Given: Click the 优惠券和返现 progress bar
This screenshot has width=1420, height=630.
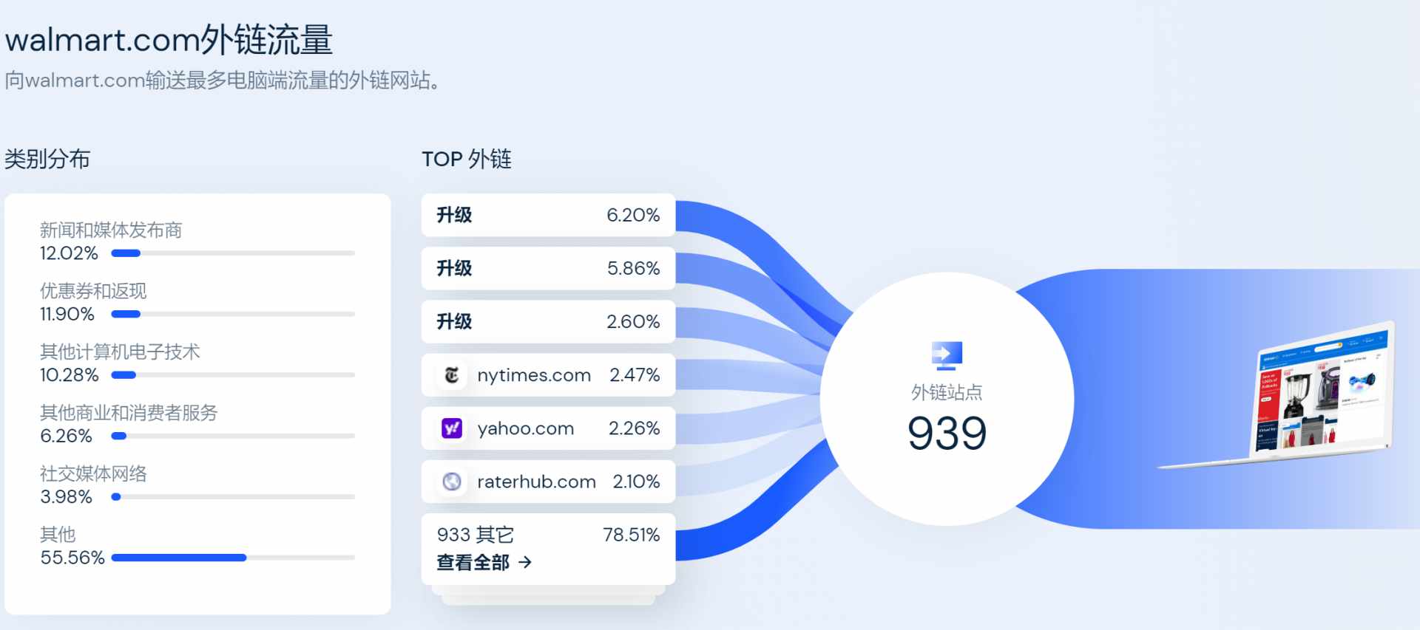Looking at the screenshot, I should [x=233, y=314].
